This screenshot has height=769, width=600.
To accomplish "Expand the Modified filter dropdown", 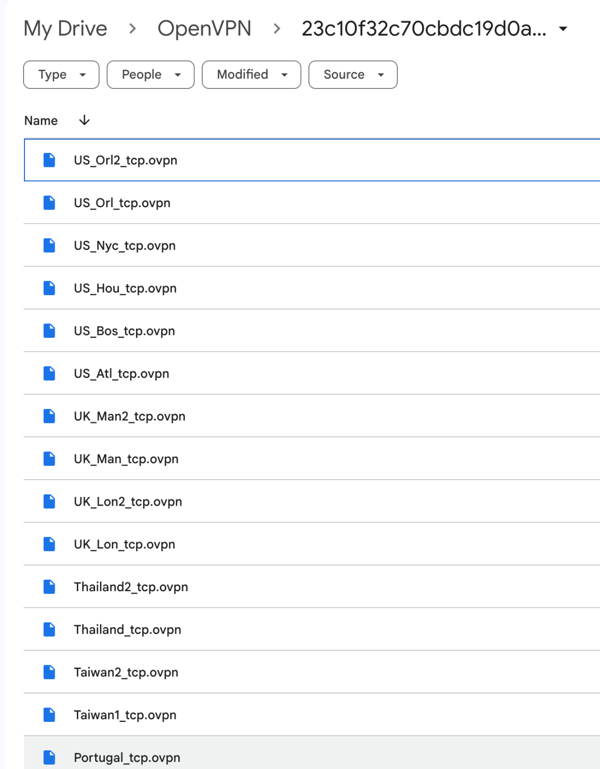I will [251, 74].
